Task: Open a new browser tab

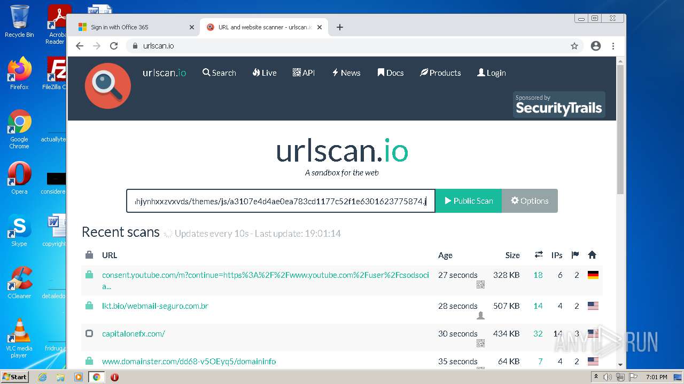Action: click(x=340, y=27)
